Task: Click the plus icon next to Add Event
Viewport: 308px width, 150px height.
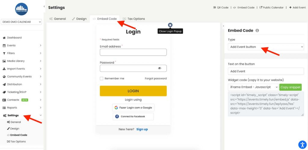Action: [290, 7]
